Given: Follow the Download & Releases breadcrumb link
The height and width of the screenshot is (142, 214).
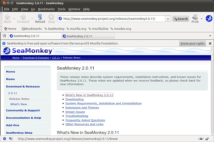Looking at the screenshot, I should pos(36,58).
